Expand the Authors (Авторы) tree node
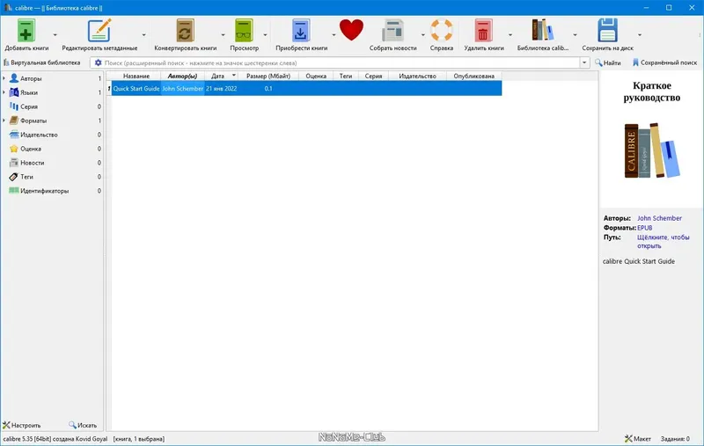This screenshot has height=446, width=704. point(4,78)
